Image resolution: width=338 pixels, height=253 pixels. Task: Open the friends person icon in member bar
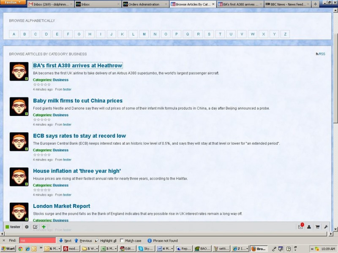[x=309, y=227]
